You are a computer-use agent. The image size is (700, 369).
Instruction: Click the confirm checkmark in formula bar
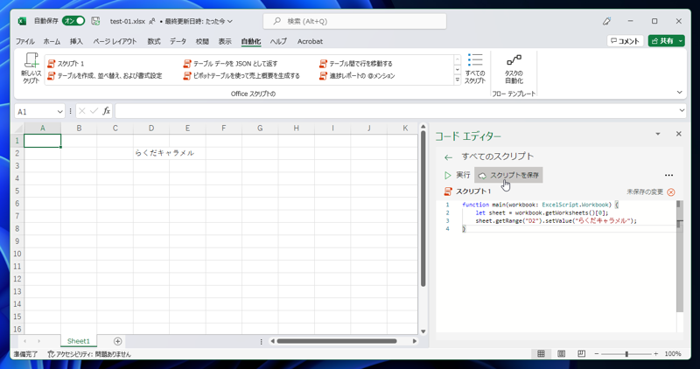point(94,111)
